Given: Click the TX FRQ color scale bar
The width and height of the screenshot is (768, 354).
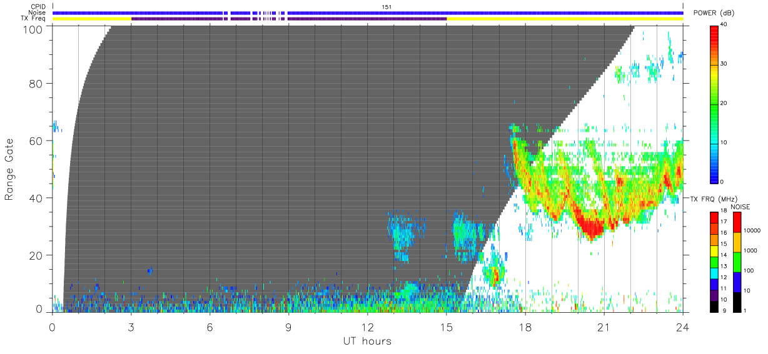Looking at the screenshot, I should pyautogui.click(x=714, y=262).
